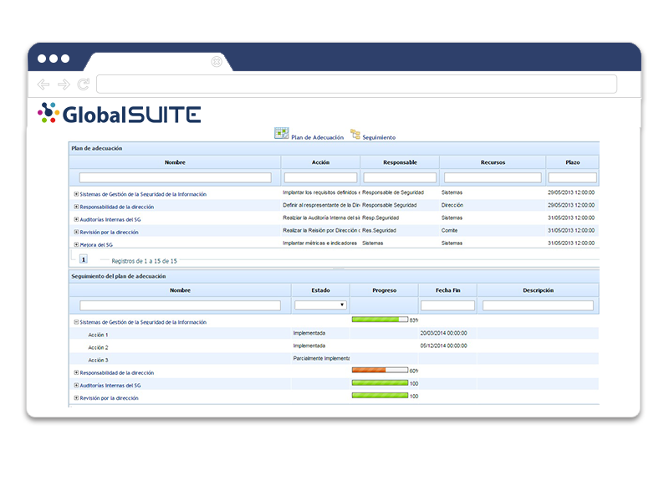Image resolution: width=669 pixels, height=502 pixels.
Task: Expand Auditorías Internas del SG
Action: [75, 384]
